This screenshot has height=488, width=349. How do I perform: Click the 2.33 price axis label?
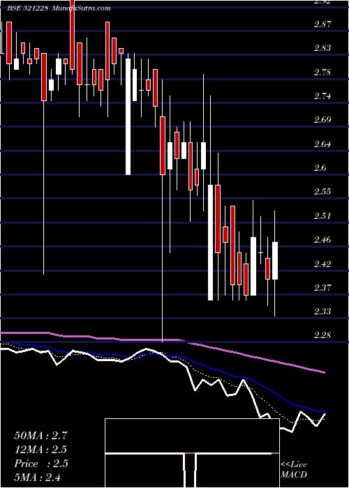(322, 312)
